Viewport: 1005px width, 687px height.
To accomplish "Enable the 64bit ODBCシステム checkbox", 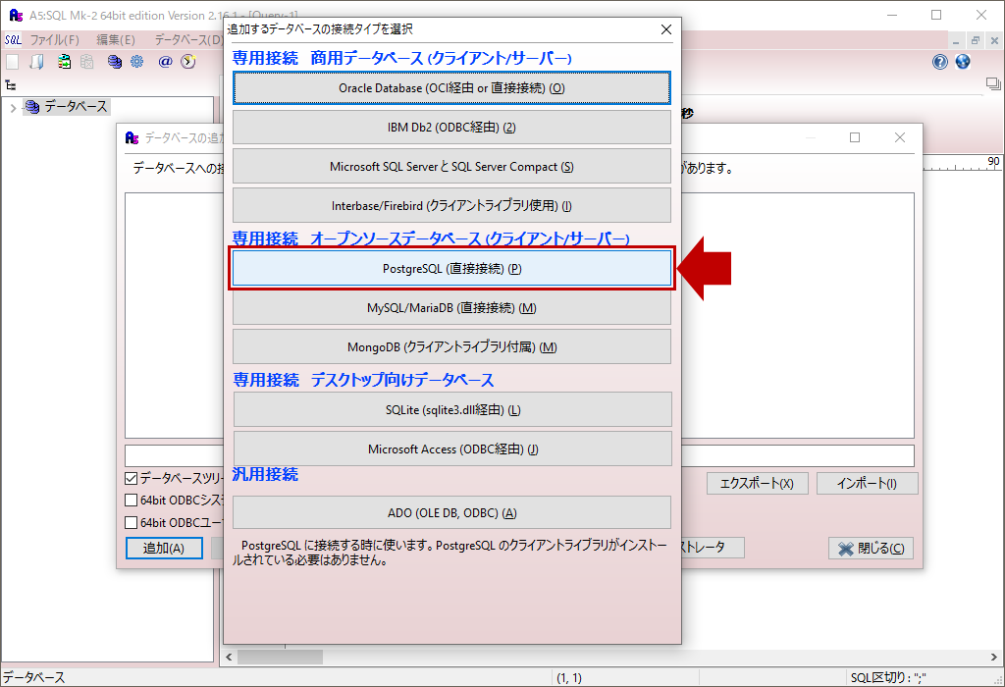I will [x=131, y=500].
